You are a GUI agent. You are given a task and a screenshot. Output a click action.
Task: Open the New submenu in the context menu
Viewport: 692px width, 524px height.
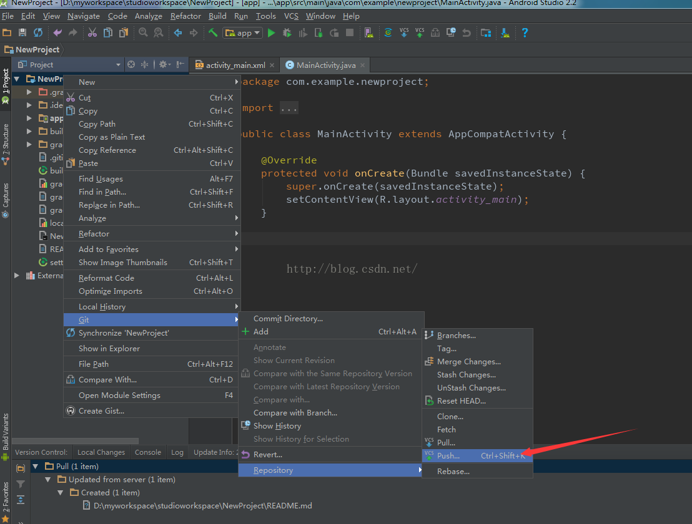pos(151,82)
